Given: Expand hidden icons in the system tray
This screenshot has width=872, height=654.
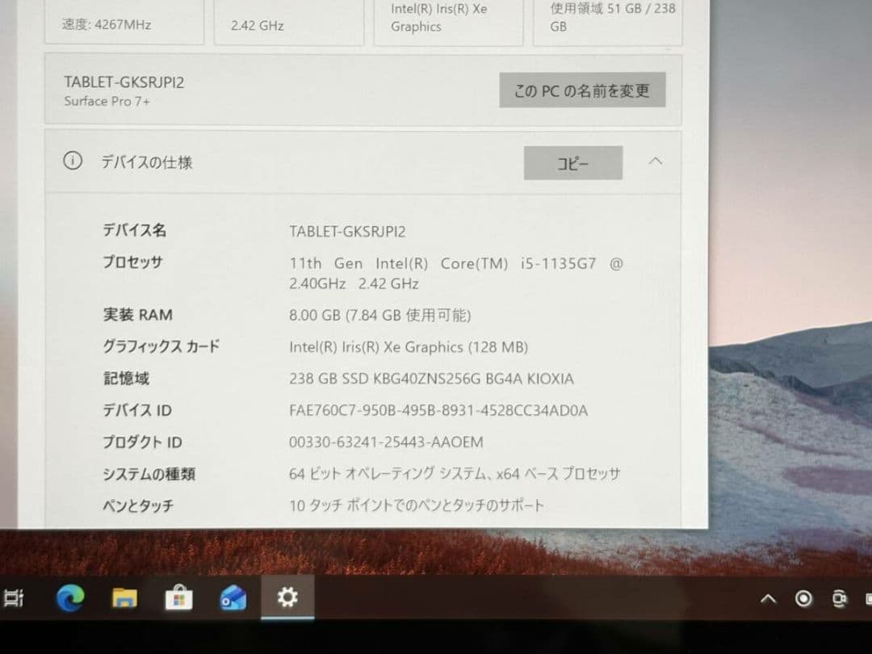Looking at the screenshot, I should click(x=767, y=598).
